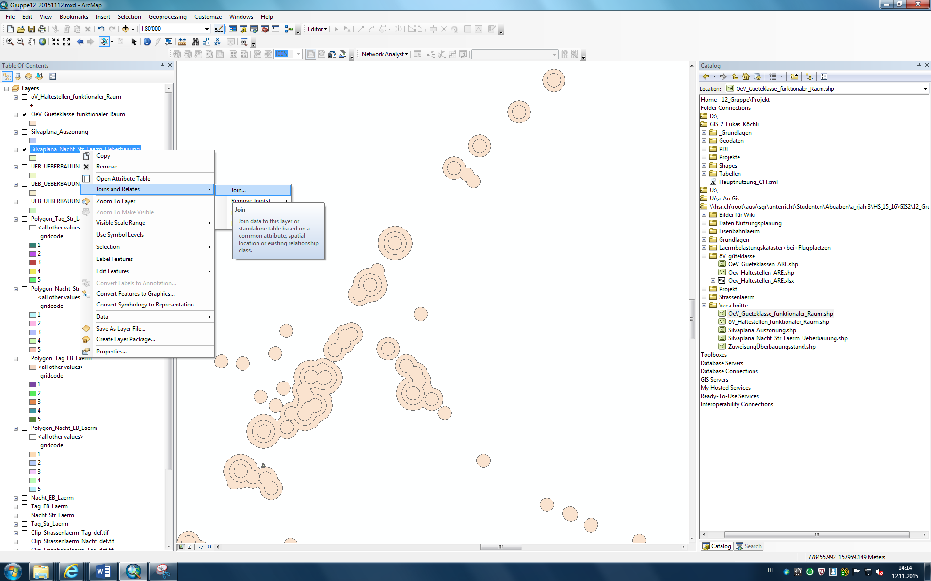Image resolution: width=931 pixels, height=581 pixels.
Task: Turn on the Polygon_Nacht_EB_Laerm layer
Action: (24, 428)
